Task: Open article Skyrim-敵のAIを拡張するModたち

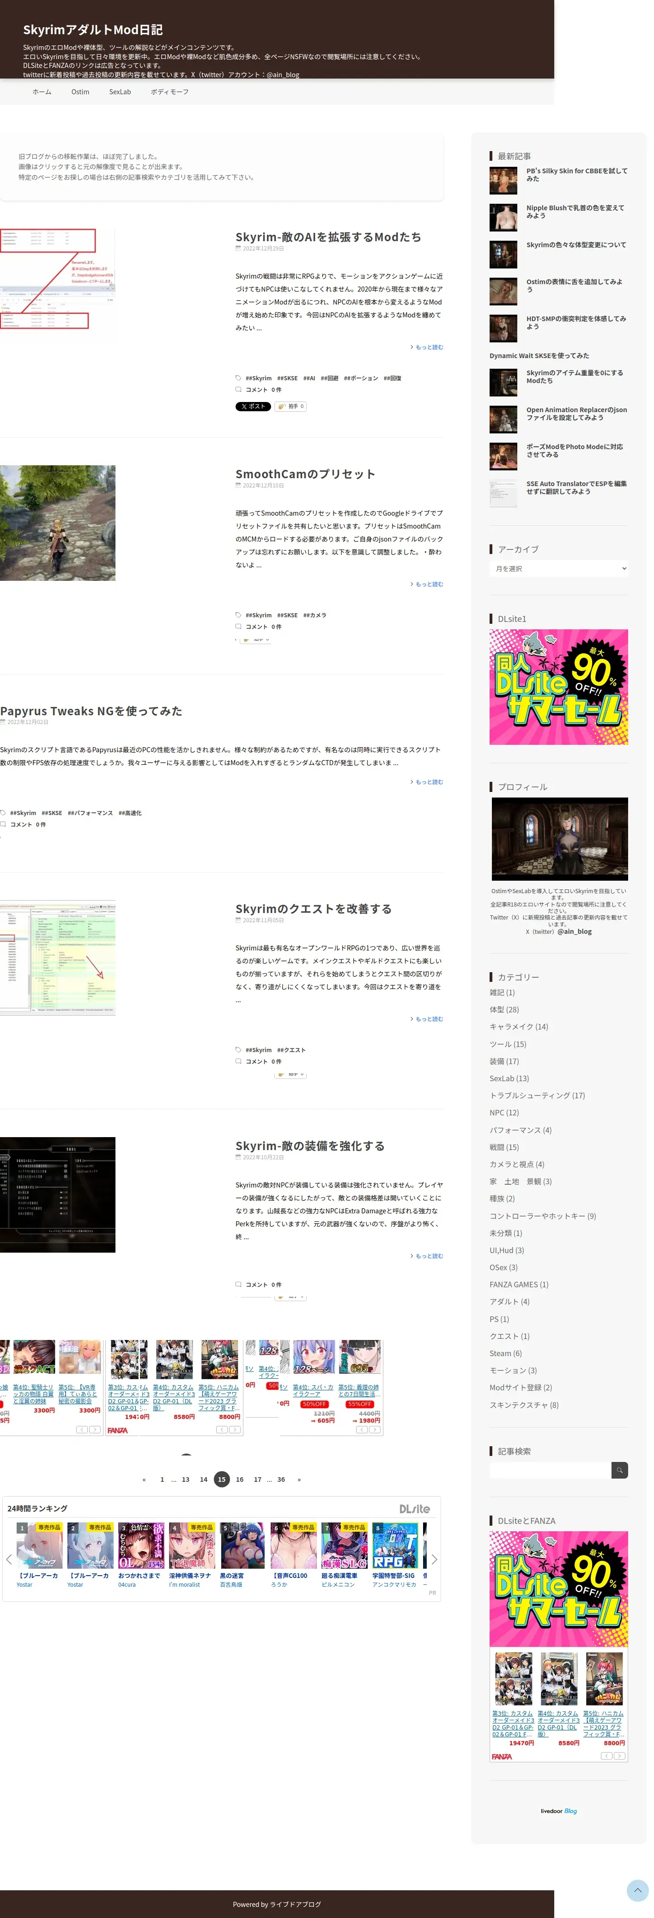Action: (x=328, y=237)
